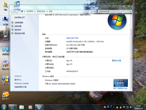Select the 暴风影音 desktop shortcut
146x110 pixels.
[x=6, y=80]
